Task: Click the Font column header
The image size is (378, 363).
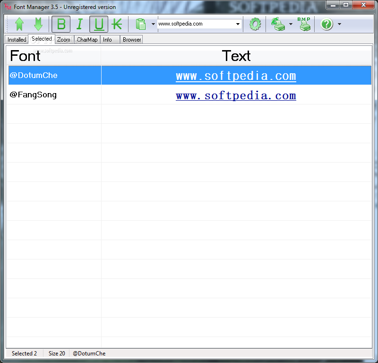Action: (x=53, y=56)
